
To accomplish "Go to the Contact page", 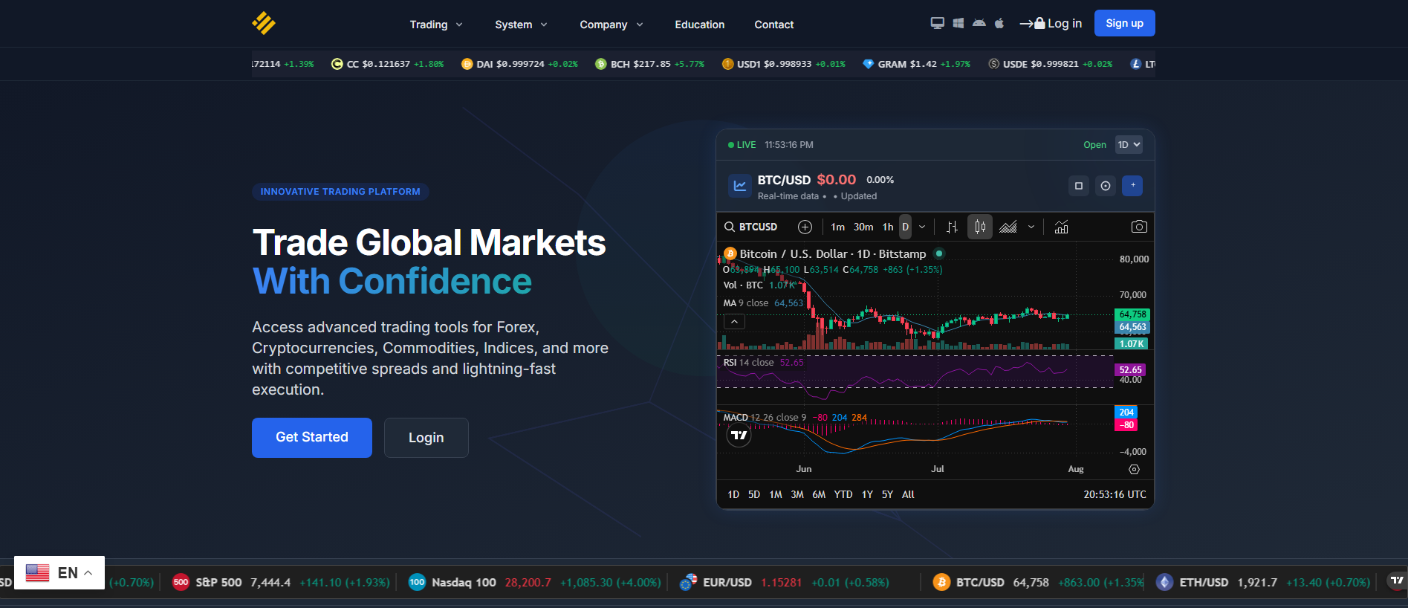I will click(x=774, y=25).
